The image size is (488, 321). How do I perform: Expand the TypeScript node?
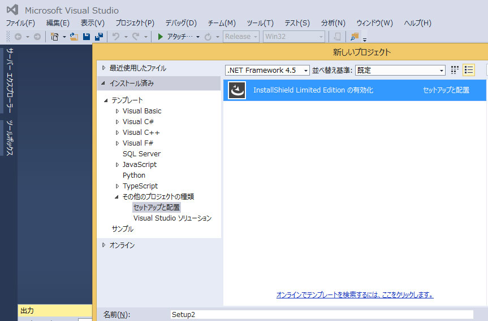[117, 186]
